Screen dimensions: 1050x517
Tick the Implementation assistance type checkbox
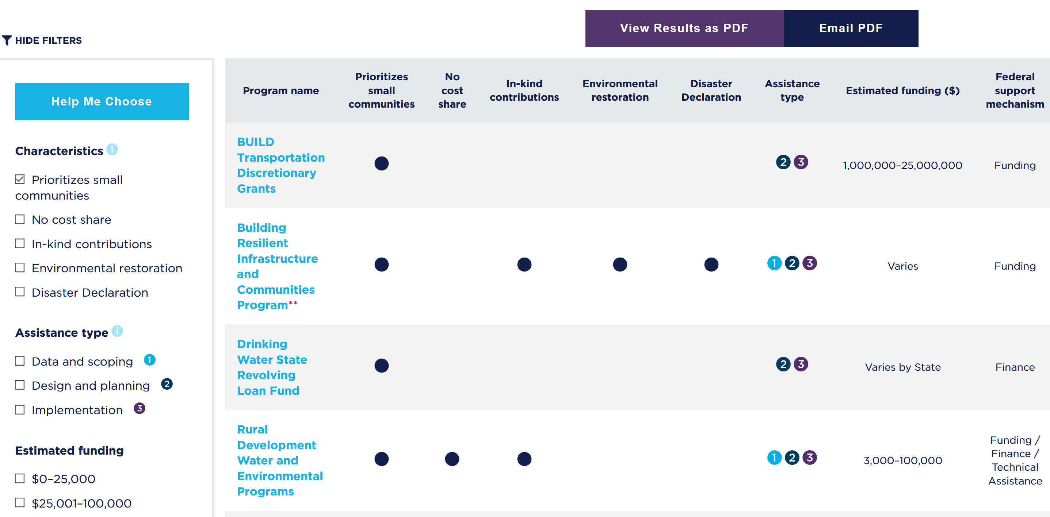coord(20,409)
